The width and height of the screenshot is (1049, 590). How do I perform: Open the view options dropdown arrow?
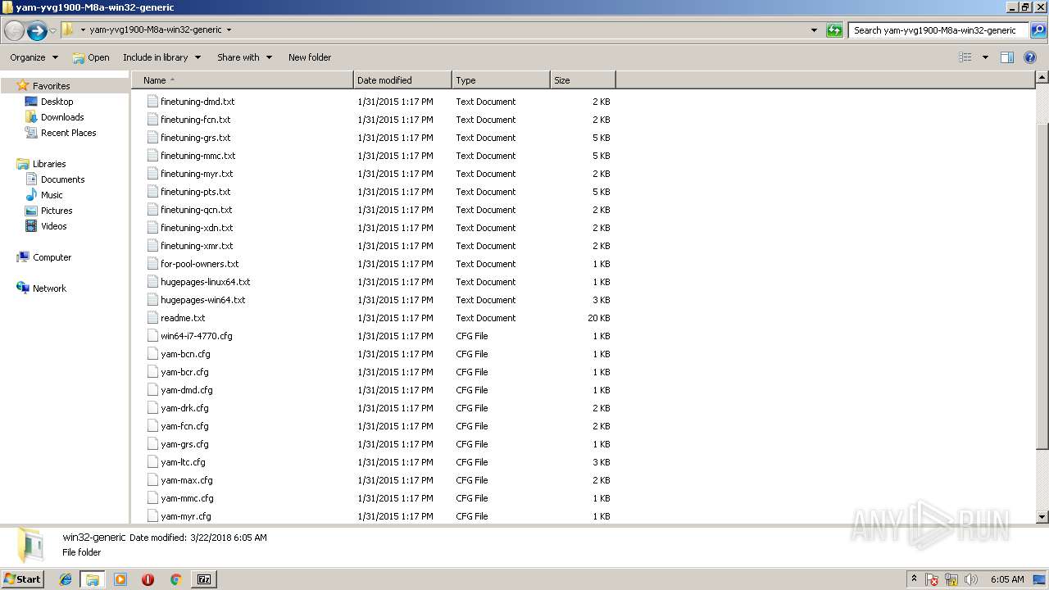985,57
